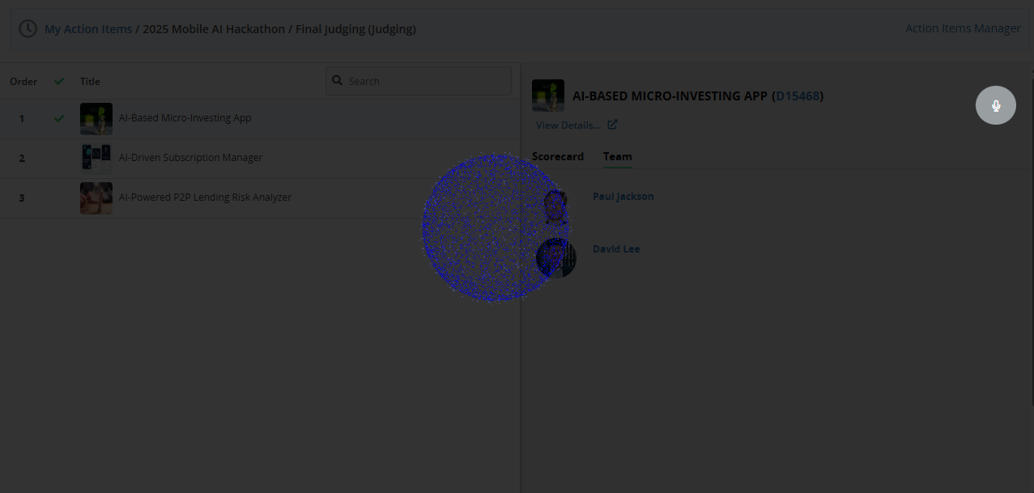This screenshot has width=1034, height=493.
Task: Click the Paul Jackson name link
Action: (x=623, y=197)
